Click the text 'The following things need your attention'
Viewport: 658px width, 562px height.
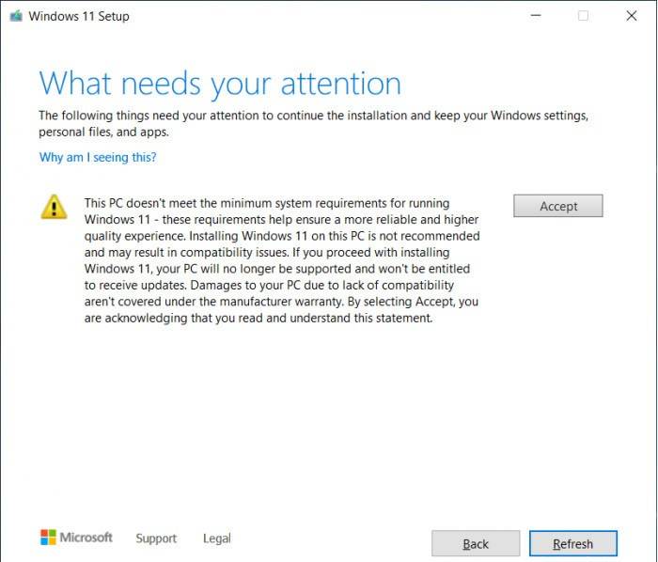pyautogui.click(x=149, y=116)
